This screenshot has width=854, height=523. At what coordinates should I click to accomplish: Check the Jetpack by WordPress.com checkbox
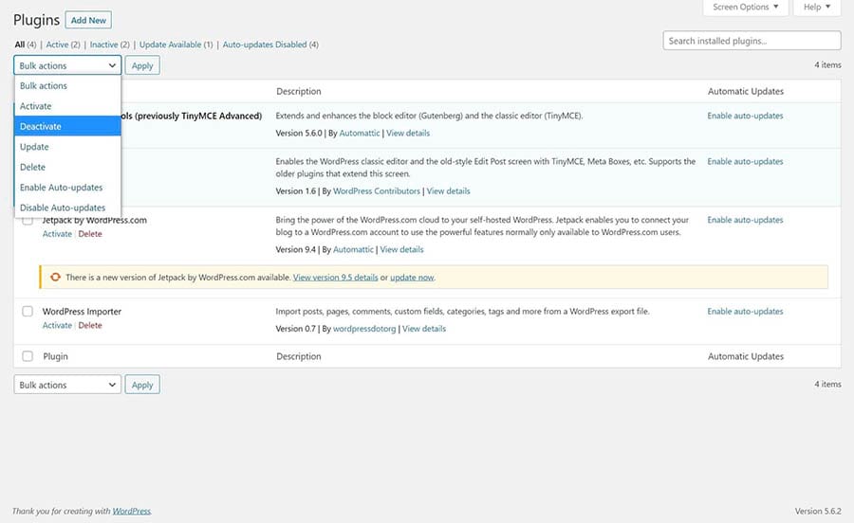(x=28, y=221)
